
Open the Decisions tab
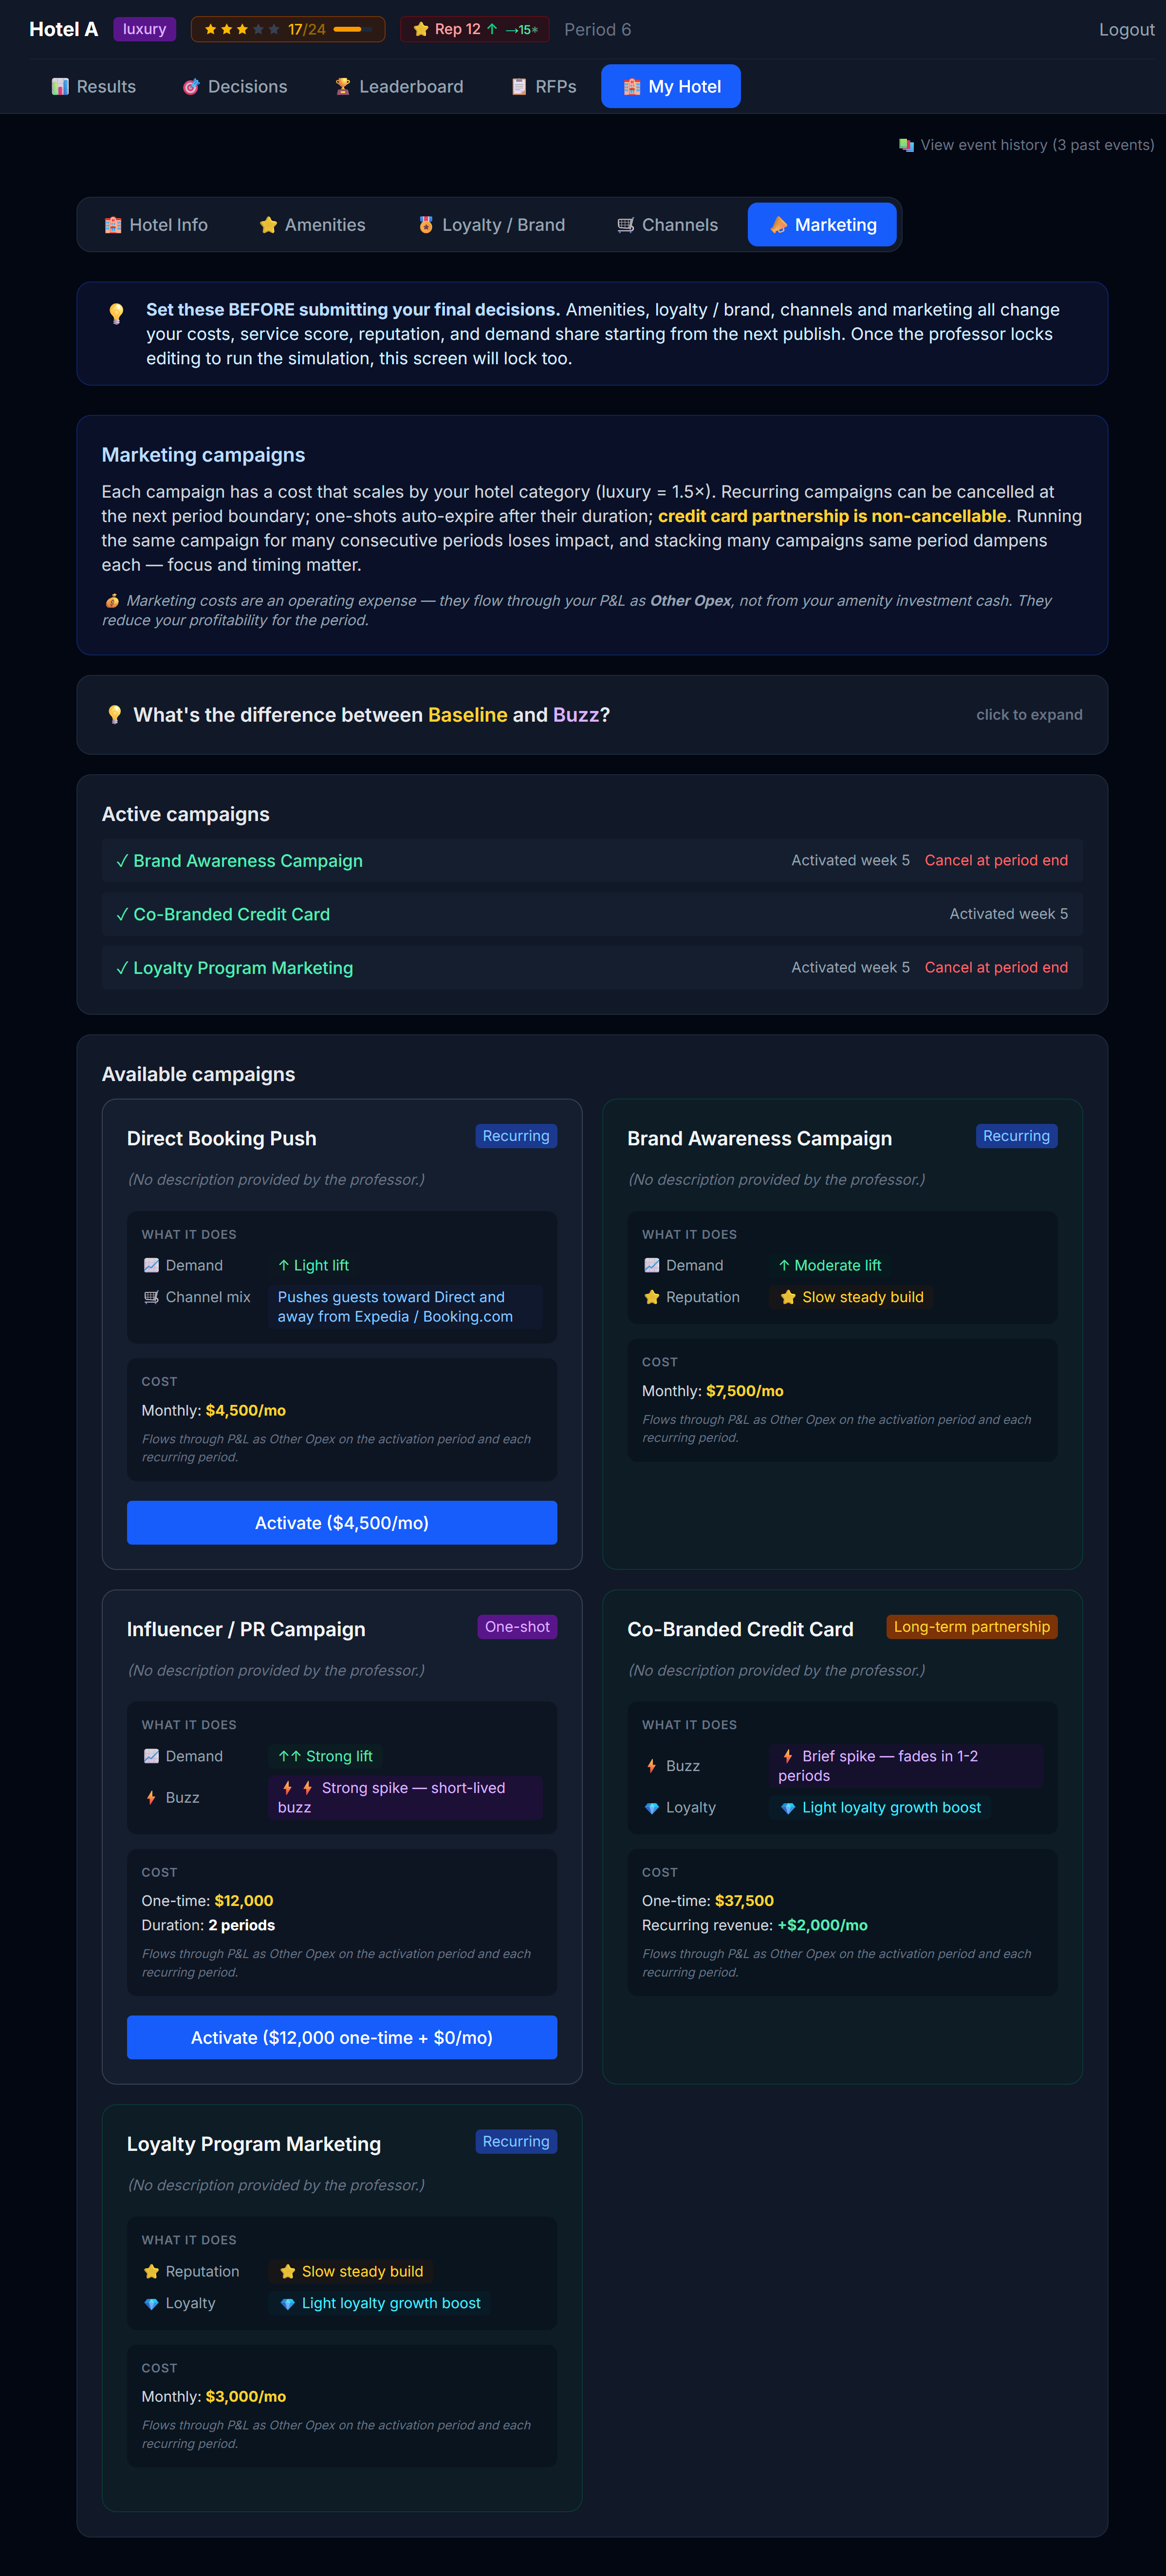235,87
